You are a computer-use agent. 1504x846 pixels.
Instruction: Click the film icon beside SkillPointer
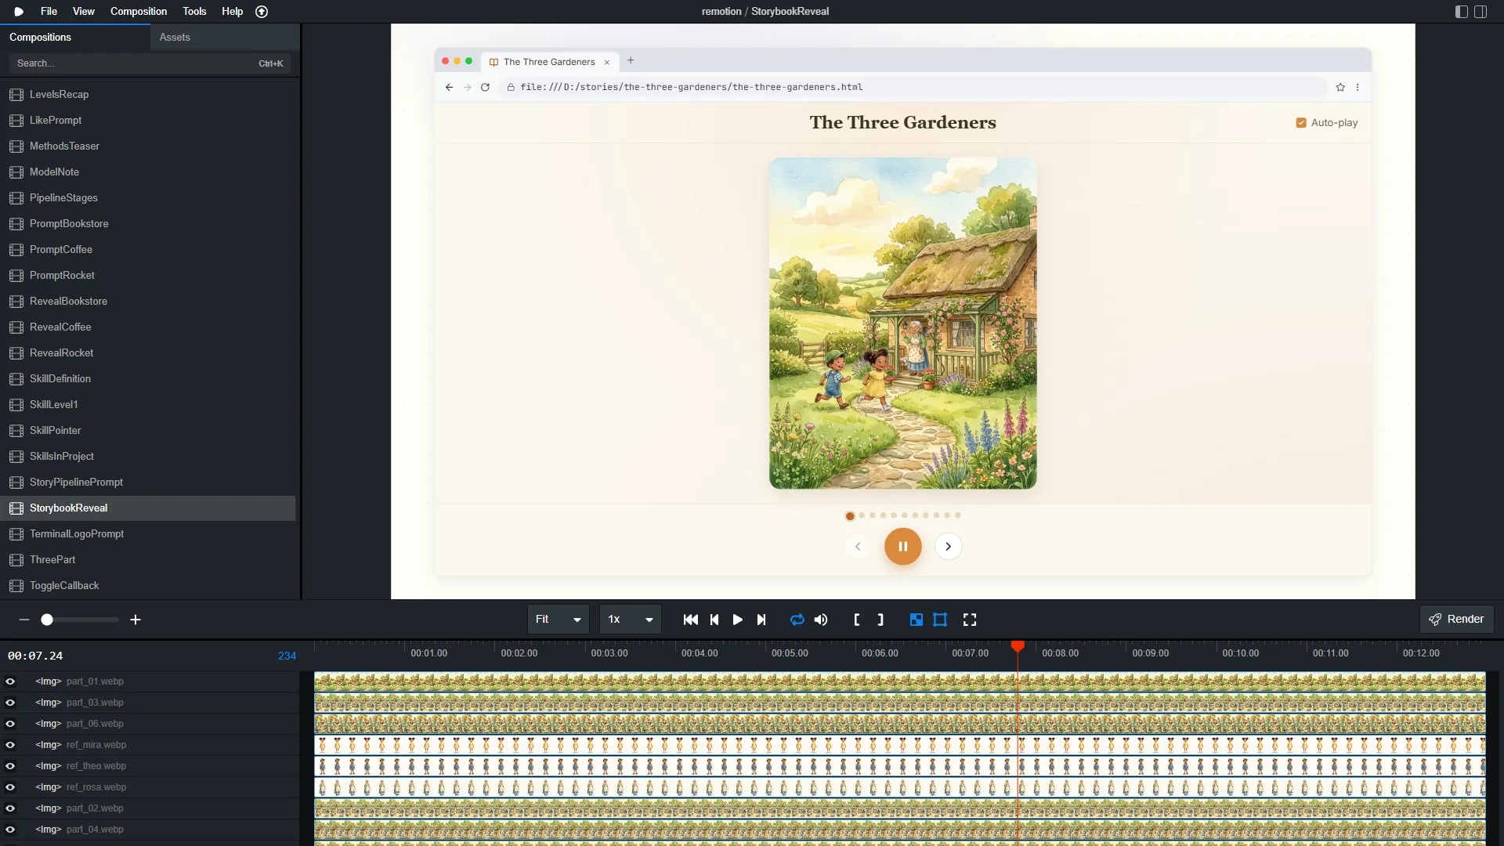tap(16, 430)
